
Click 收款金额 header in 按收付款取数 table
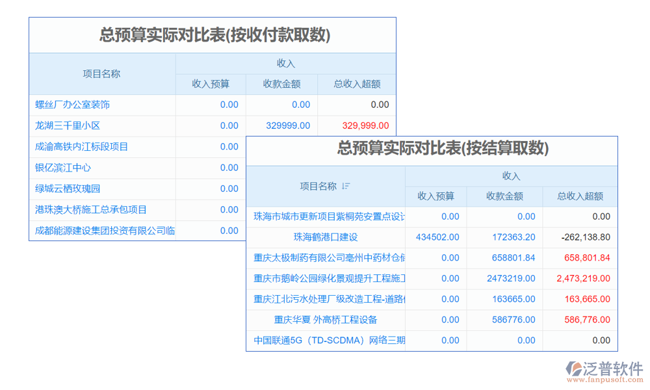(281, 84)
